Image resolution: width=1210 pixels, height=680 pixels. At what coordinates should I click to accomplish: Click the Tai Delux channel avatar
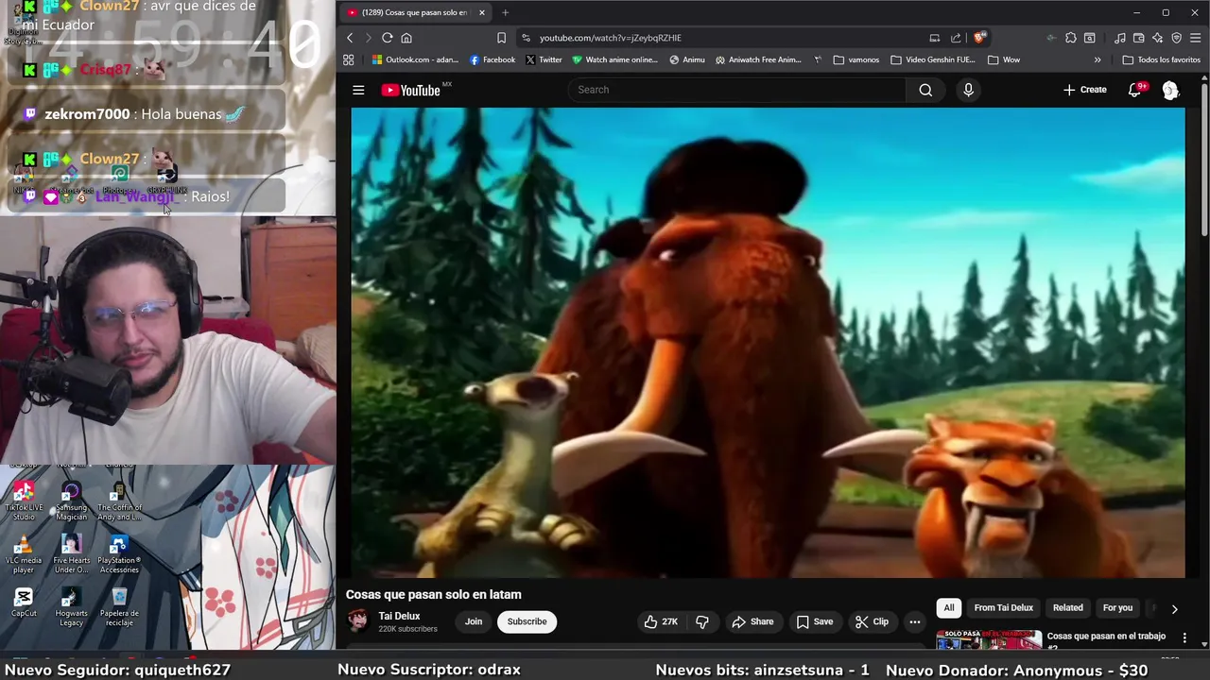click(x=358, y=620)
